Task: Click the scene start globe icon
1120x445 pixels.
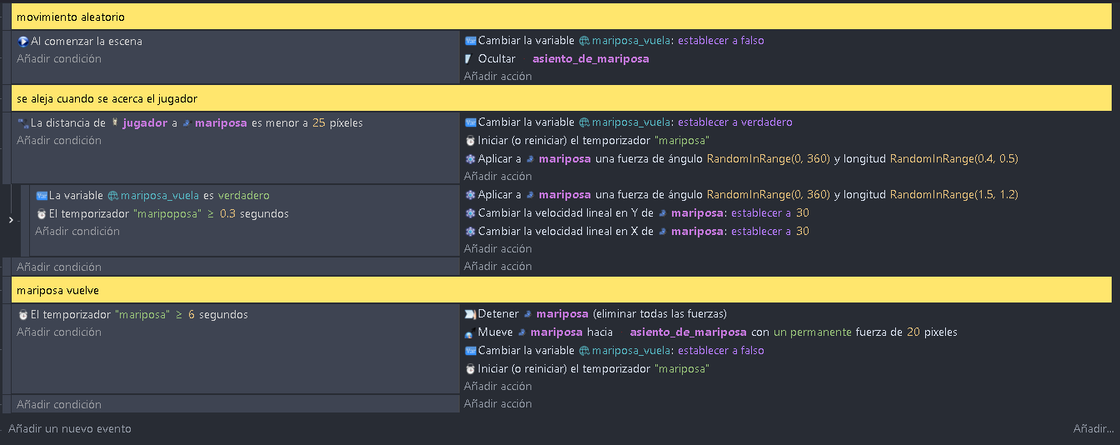Action: click(x=23, y=41)
